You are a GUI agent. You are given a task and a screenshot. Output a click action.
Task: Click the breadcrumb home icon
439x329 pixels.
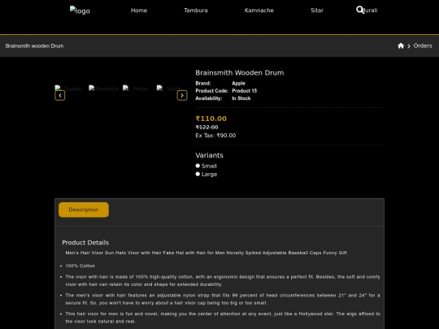(401, 45)
